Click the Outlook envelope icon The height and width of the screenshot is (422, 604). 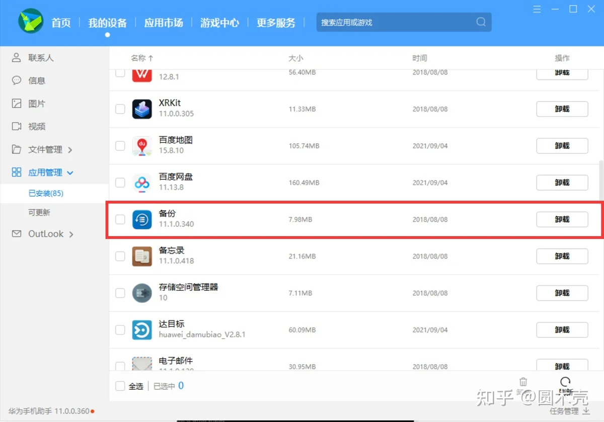coord(17,234)
